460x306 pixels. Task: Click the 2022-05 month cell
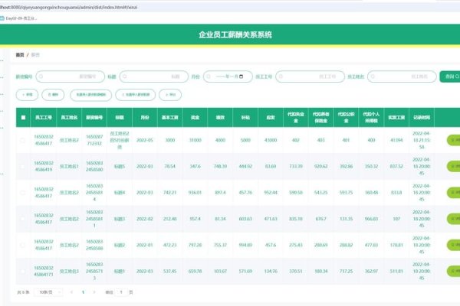click(145, 140)
